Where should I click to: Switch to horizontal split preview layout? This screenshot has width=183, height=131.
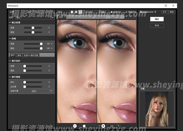tap(76, 12)
